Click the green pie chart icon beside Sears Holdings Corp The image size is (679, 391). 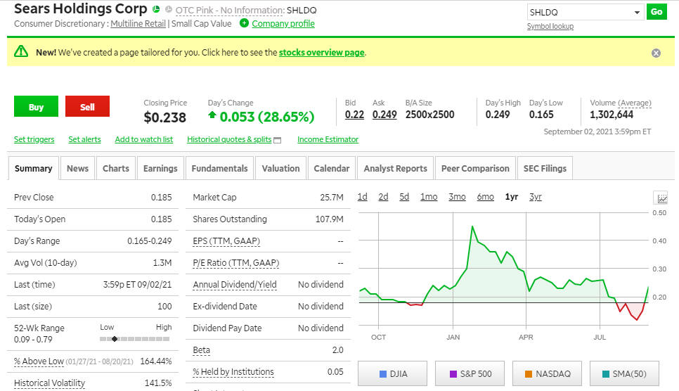pyautogui.click(x=156, y=9)
